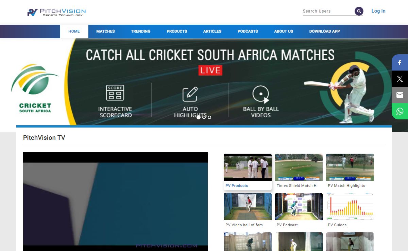
Task: Open the Home tab
Action: (x=74, y=32)
